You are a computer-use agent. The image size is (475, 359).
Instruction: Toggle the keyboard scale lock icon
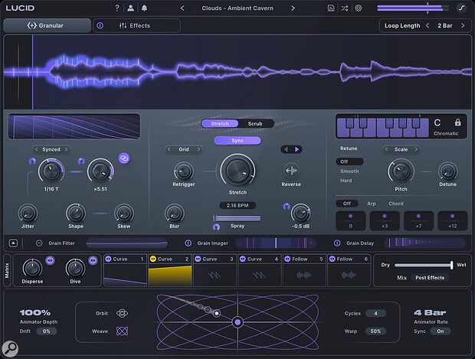(457, 122)
